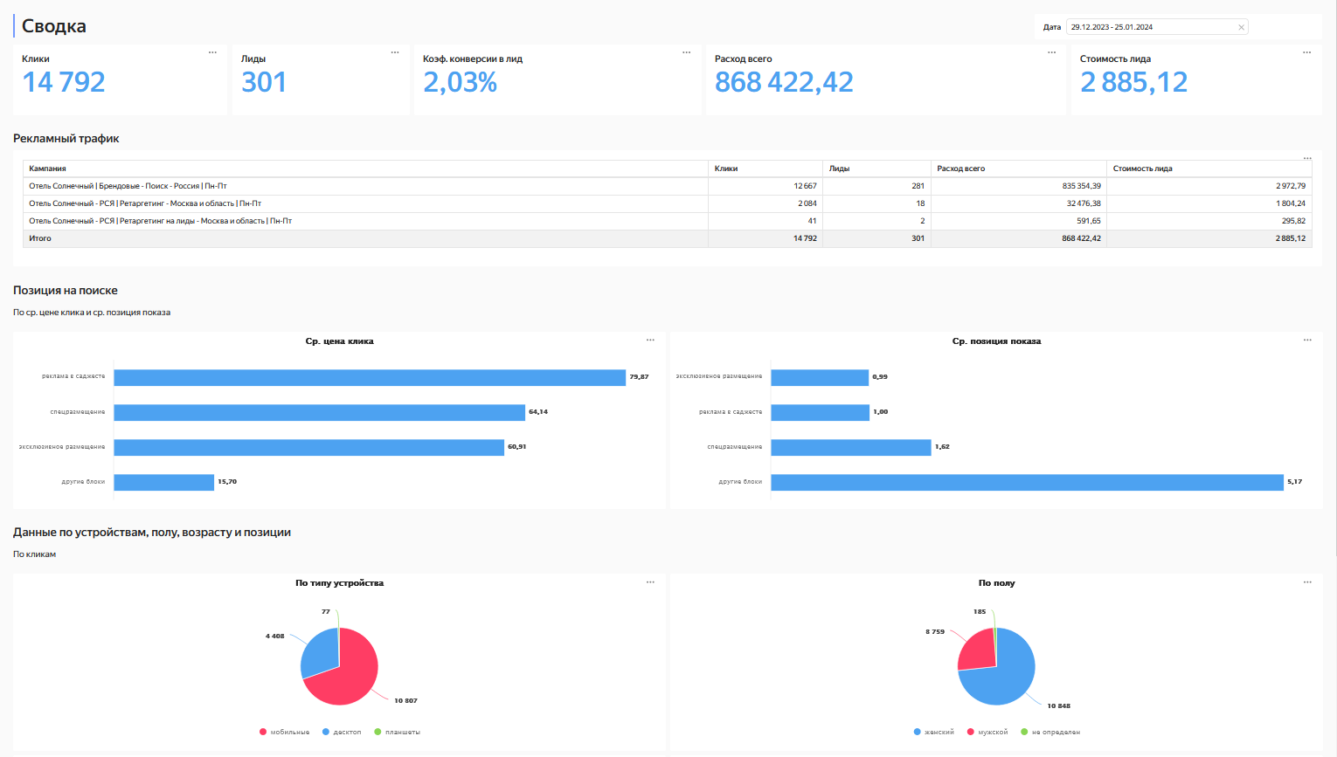1337x757 pixels.
Task: Open the Стоимость лида widget three-dot menu
Action: click(1307, 52)
